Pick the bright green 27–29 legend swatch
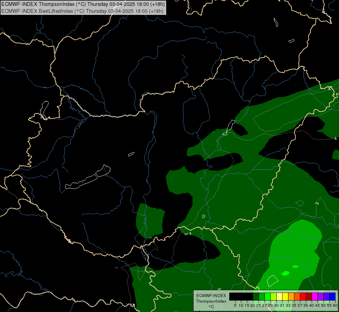 [x=268, y=296]
